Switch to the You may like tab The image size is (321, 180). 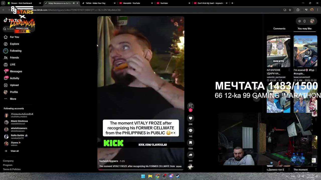[x=304, y=28]
